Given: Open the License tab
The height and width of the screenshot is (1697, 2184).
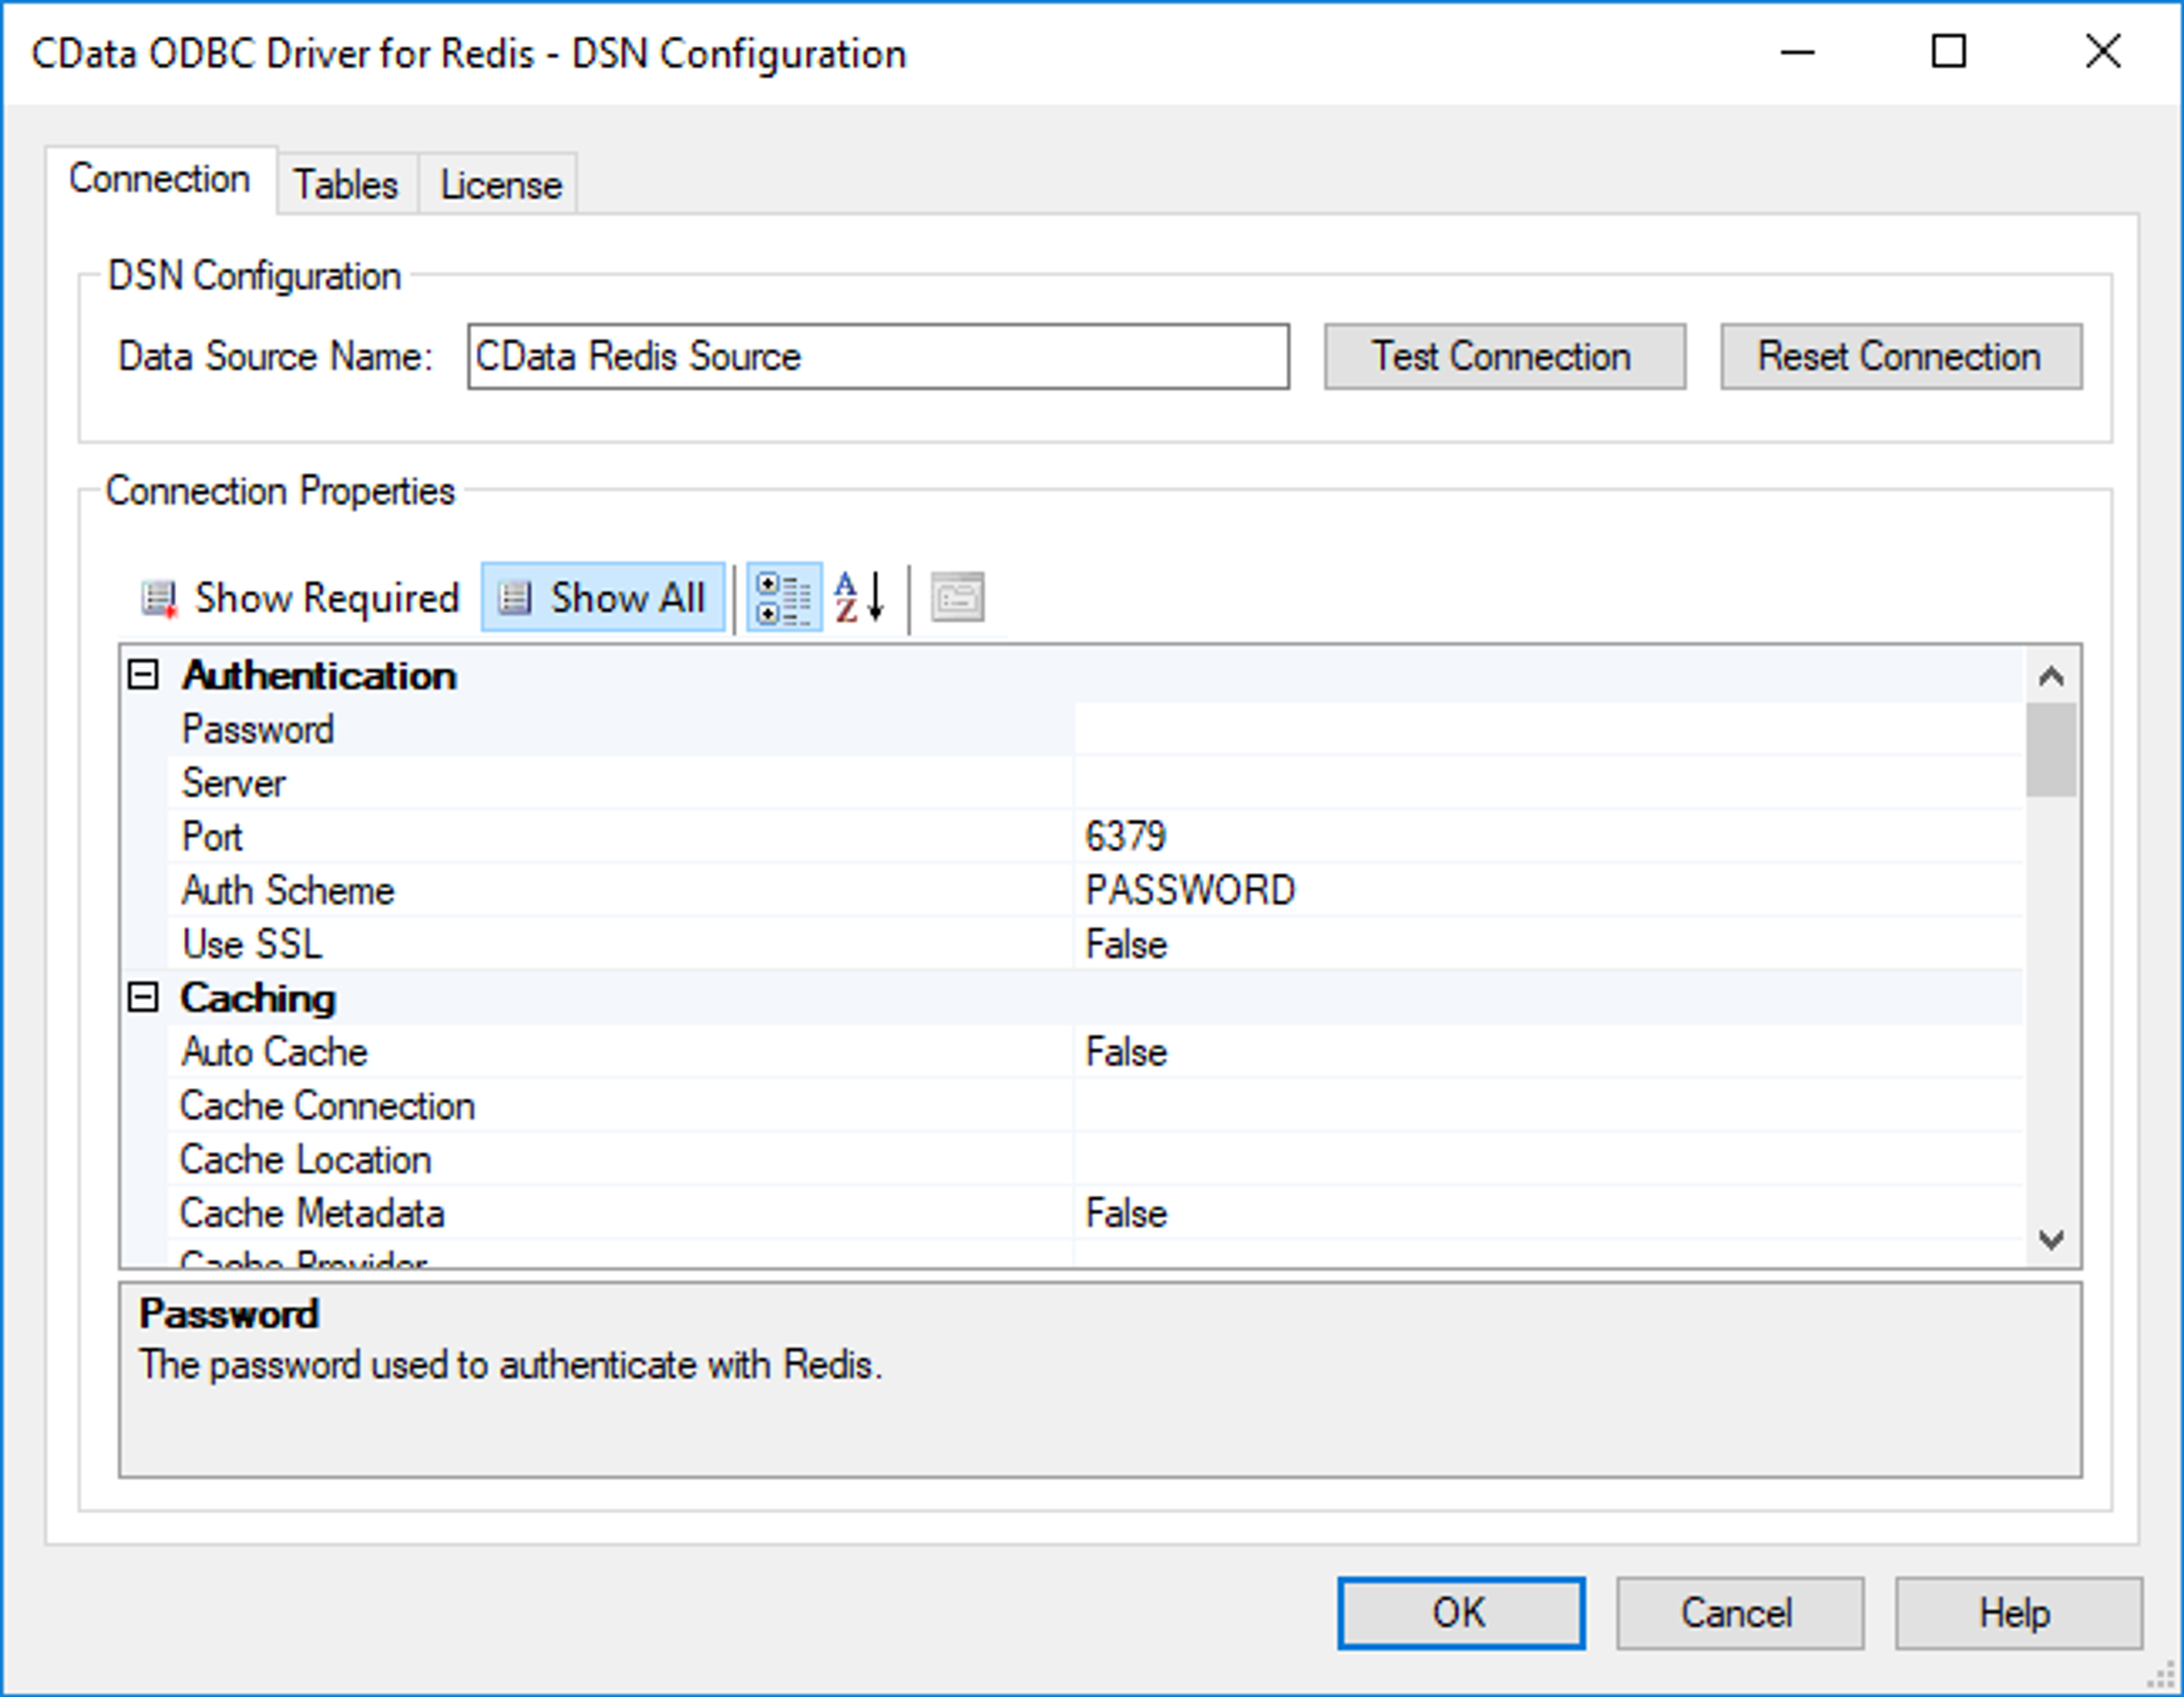Looking at the screenshot, I should (x=500, y=185).
